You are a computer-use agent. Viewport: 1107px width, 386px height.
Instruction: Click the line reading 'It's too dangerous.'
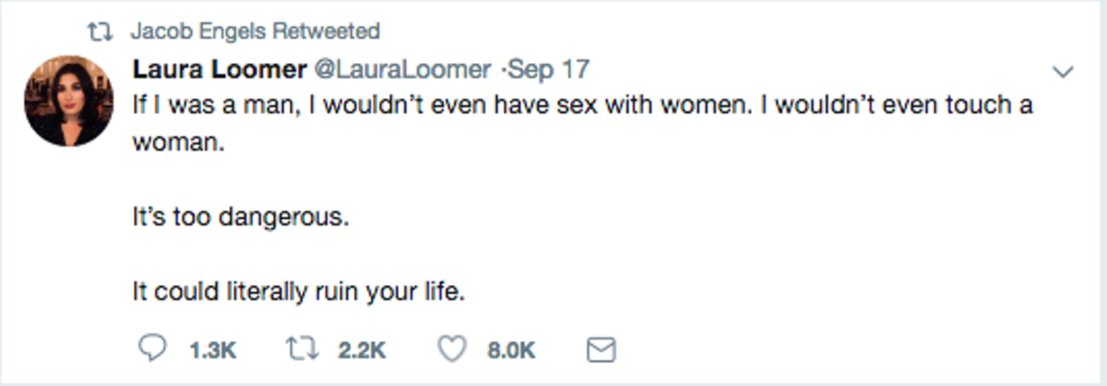(x=240, y=217)
